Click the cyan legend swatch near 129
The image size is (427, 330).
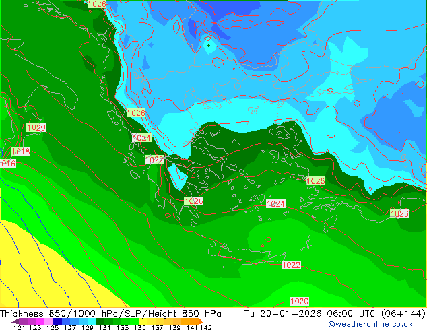coord(92,321)
